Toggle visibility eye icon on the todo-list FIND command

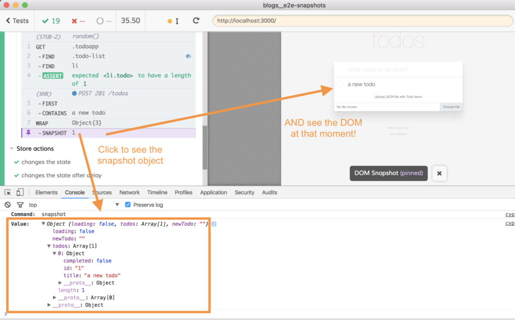click(188, 57)
